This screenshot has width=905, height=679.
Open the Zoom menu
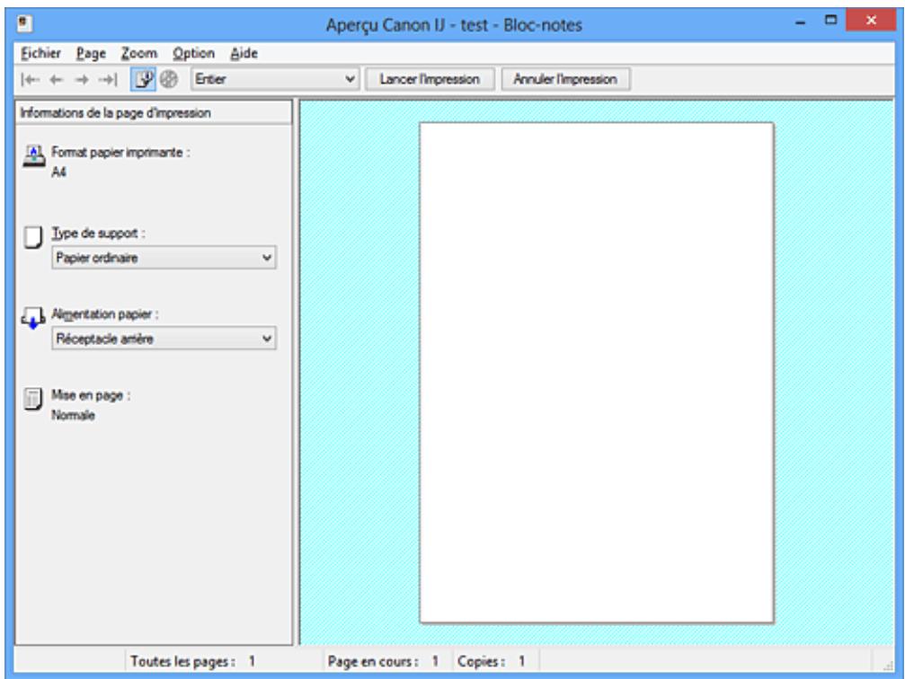139,54
